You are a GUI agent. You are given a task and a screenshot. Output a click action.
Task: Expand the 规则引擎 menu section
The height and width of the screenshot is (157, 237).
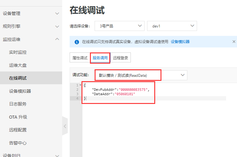(31, 26)
